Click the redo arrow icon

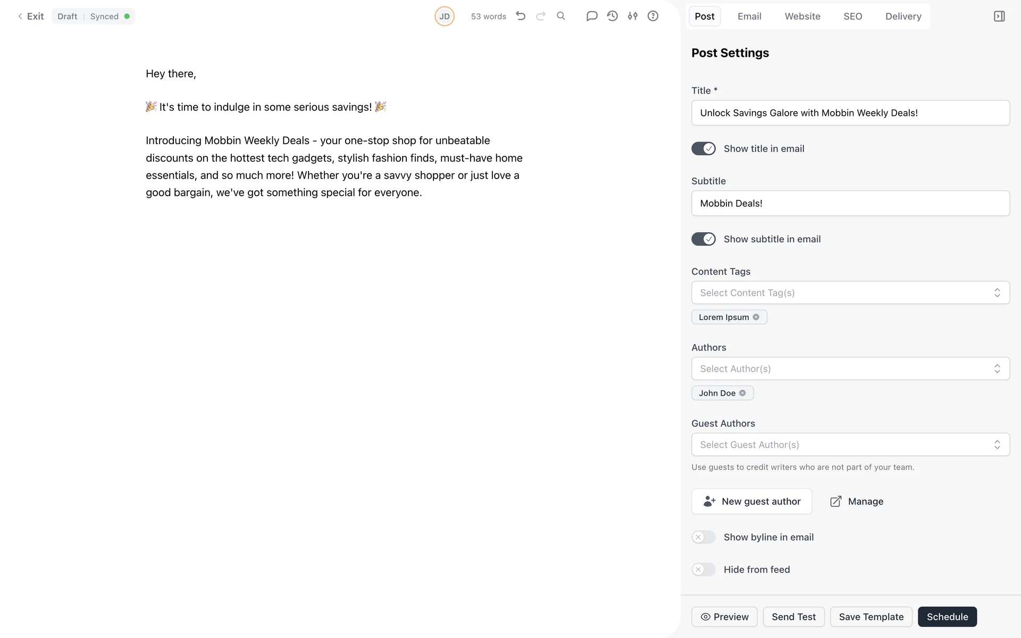click(541, 16)
